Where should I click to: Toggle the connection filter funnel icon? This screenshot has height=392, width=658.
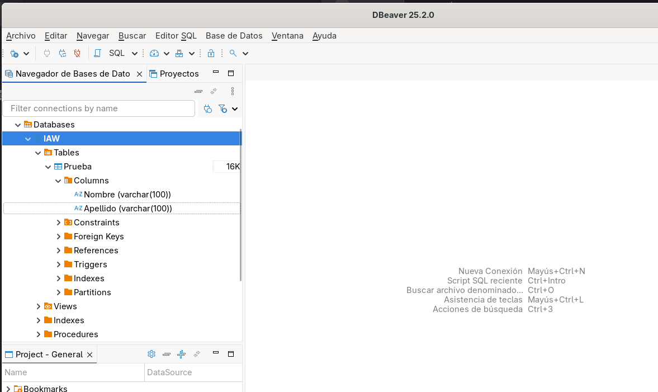click(x=223, y=108)
